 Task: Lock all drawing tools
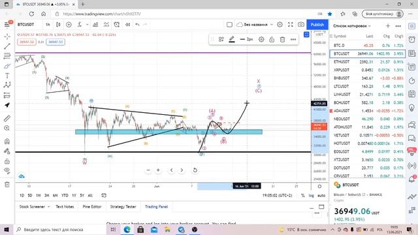[x=7, y=161]
